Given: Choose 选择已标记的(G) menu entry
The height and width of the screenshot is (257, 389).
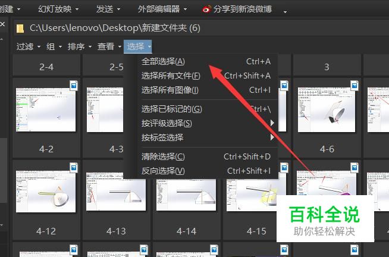Looking at the screenshot, I should pyautogui.click(x=206, y=109).
